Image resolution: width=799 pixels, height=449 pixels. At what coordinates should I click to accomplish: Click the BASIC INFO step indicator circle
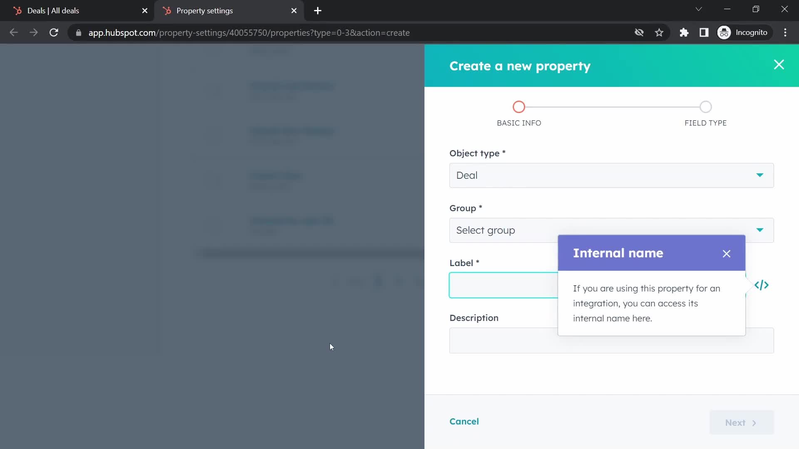pyautogui.click(x=519, y=106)
